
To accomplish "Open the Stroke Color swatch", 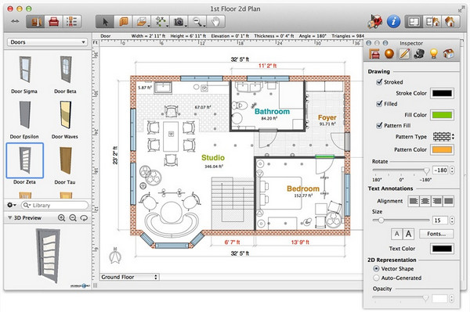I will (x=442, y=93).
